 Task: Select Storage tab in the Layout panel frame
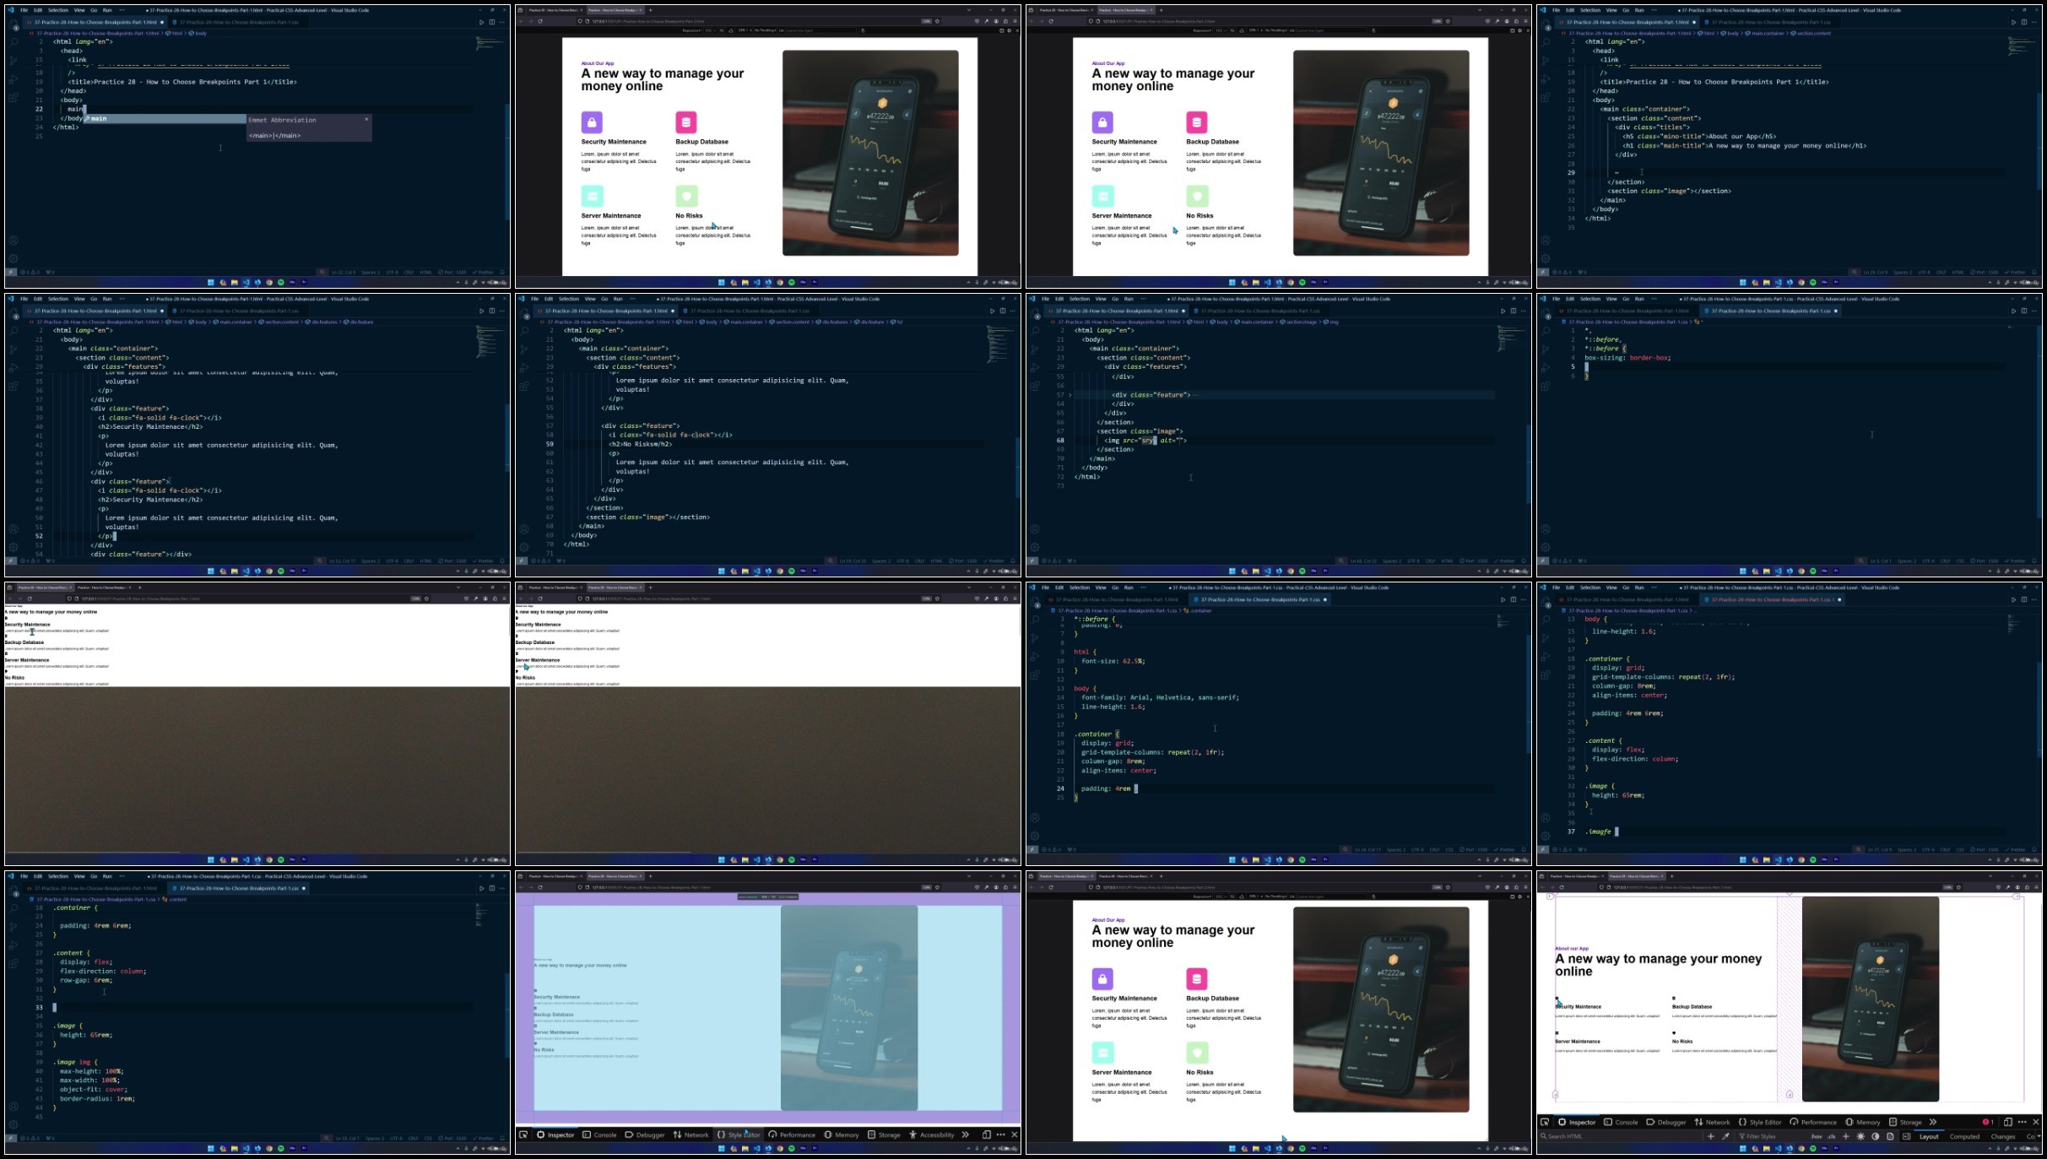click(x=1905, y=1122)
